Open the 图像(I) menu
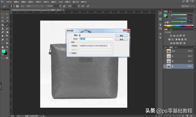The height and width of the screenshot is (117, 196). pyautogui.click(x=24, y=2)
